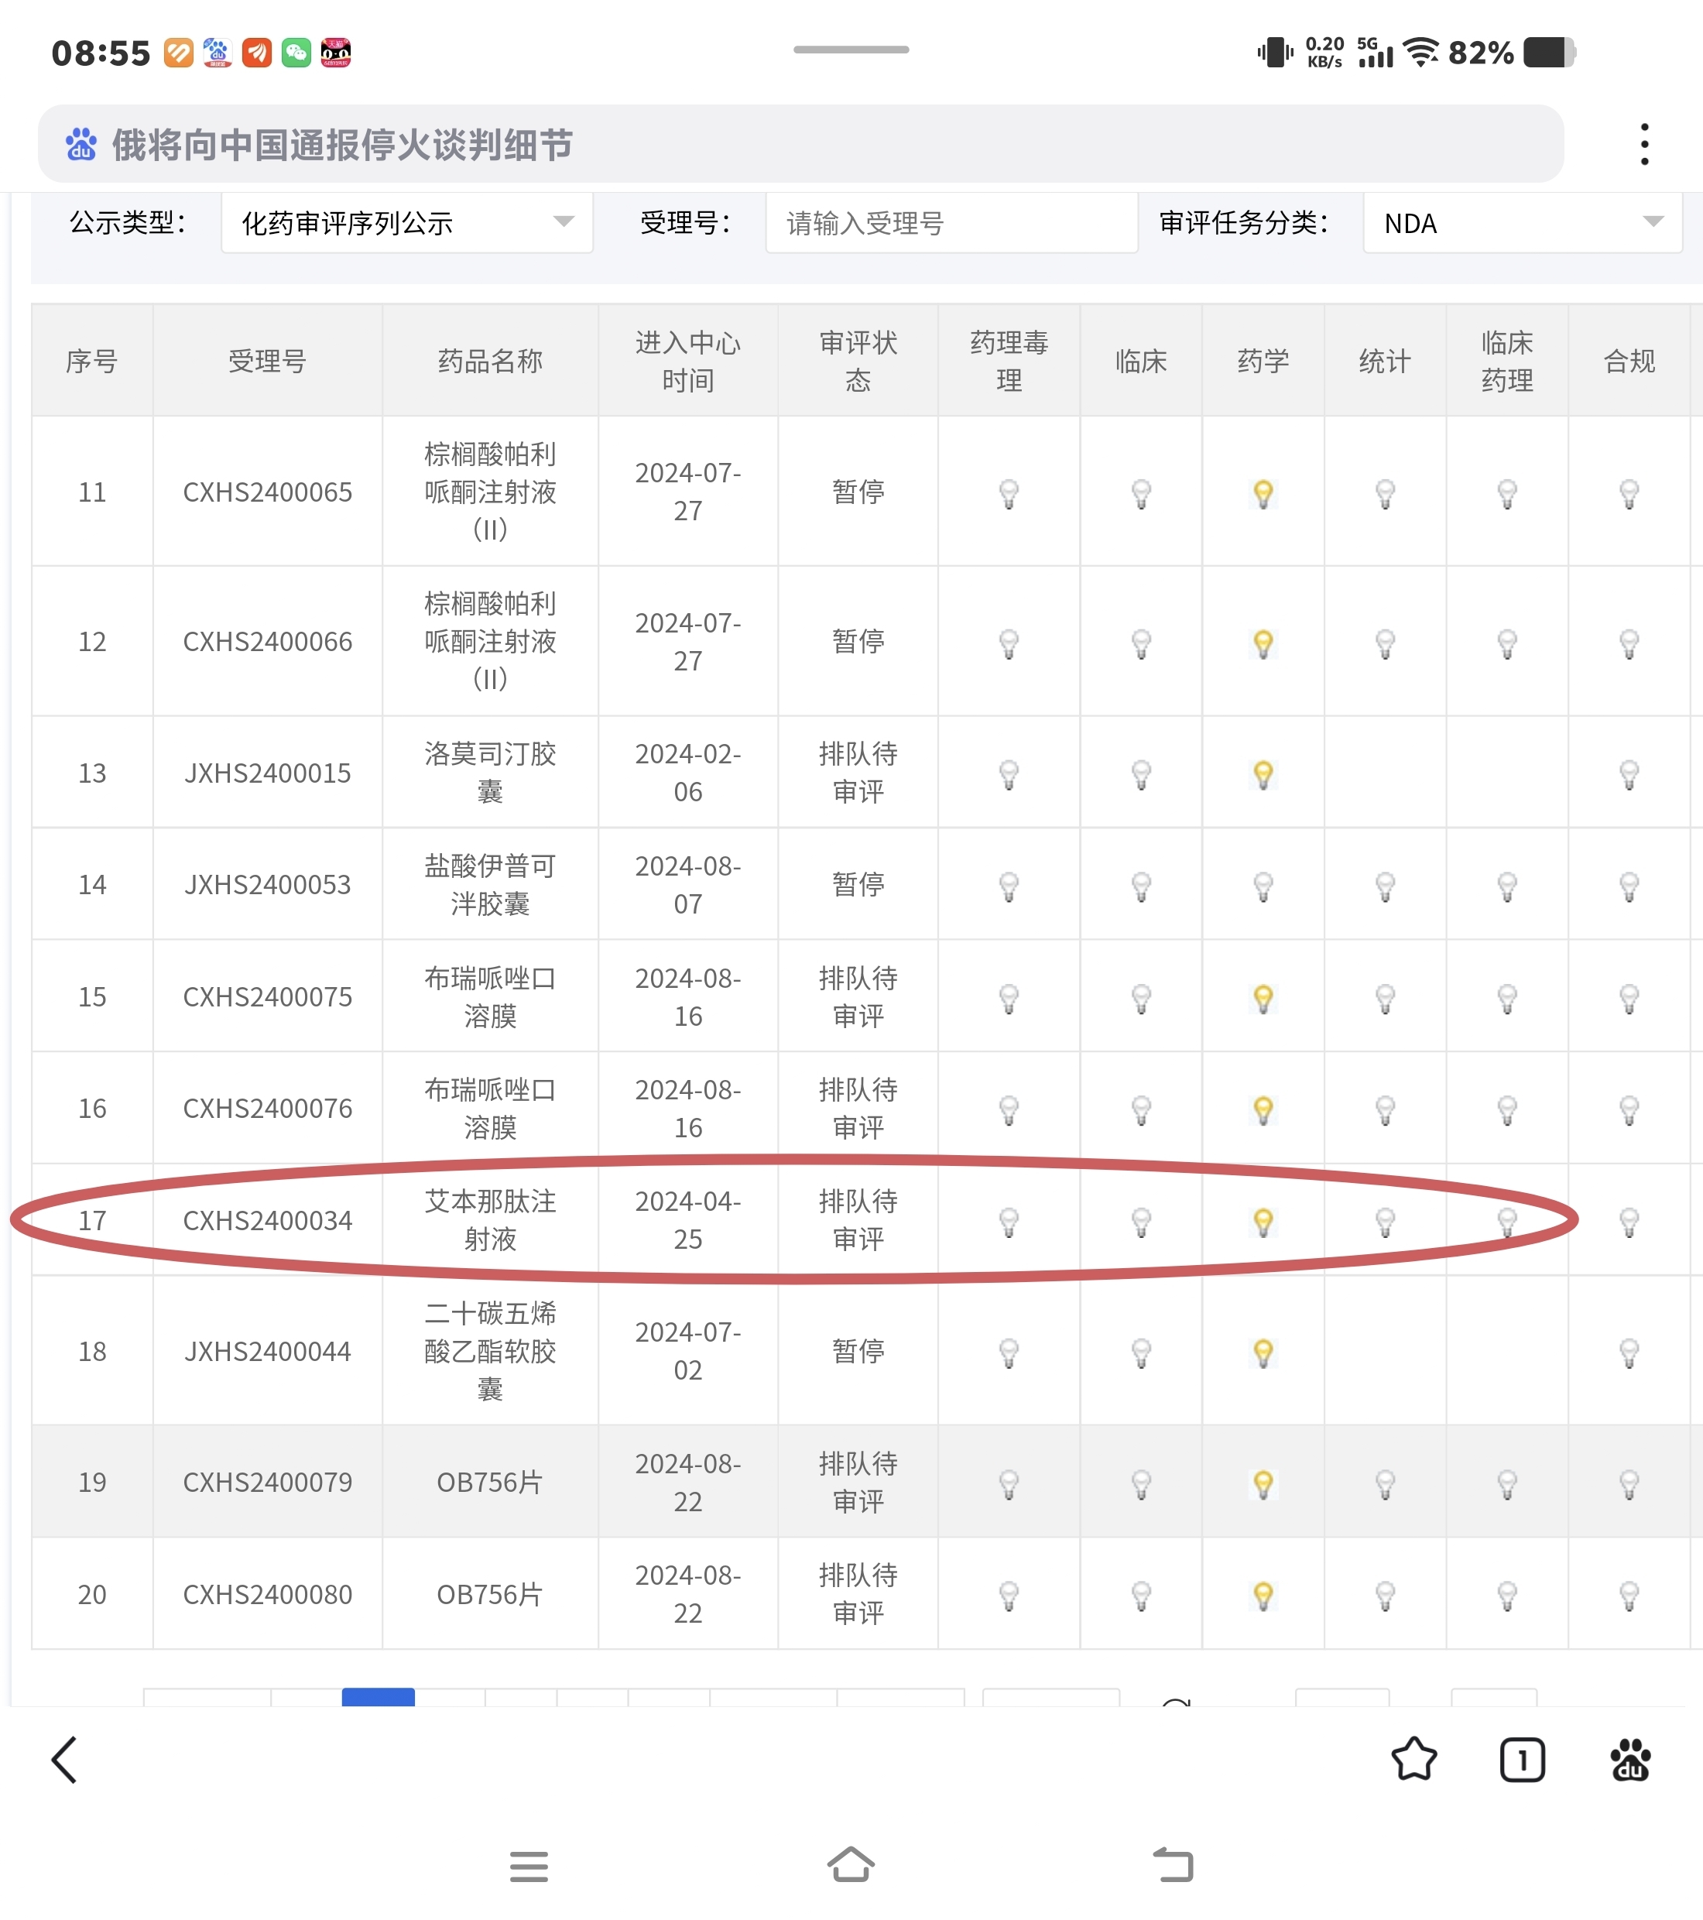The image size is (1703, 1920).
Task: Expand the 公示类型 dropdown
Action: click(x=406, y=223)
